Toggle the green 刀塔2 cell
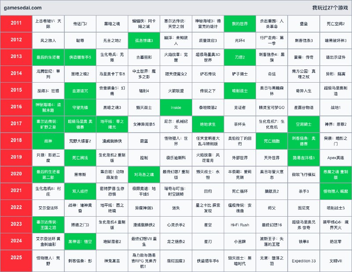The width and height of the screenshot is (352, 272). pos(240,57)
